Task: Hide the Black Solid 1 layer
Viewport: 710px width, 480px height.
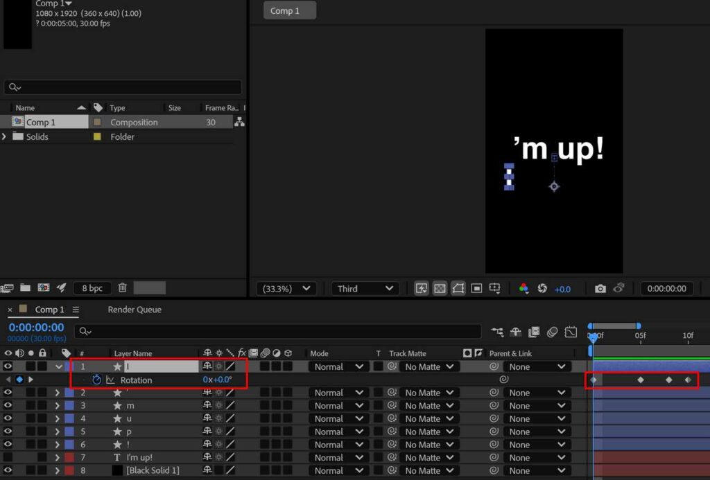Action: pyautogui.click(x=8, y=470)
